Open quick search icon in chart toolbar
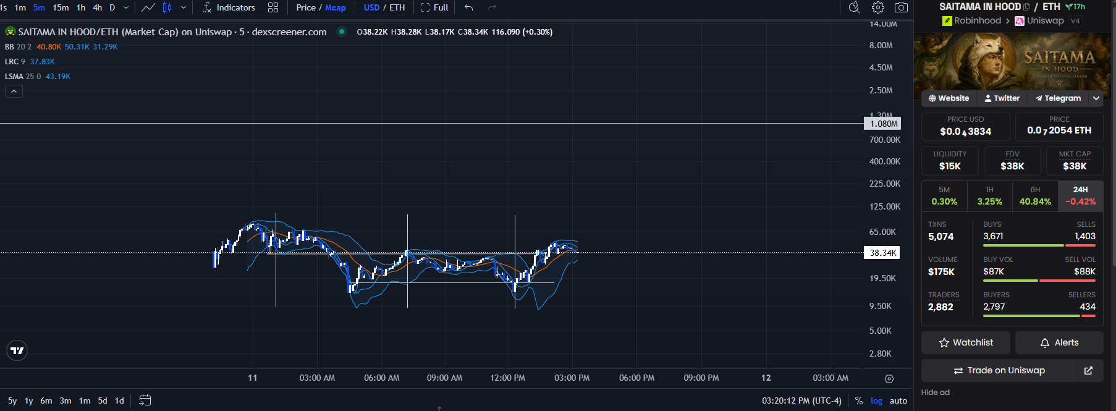The width and height of the screenshot is (1116, 411). (854, 7)
